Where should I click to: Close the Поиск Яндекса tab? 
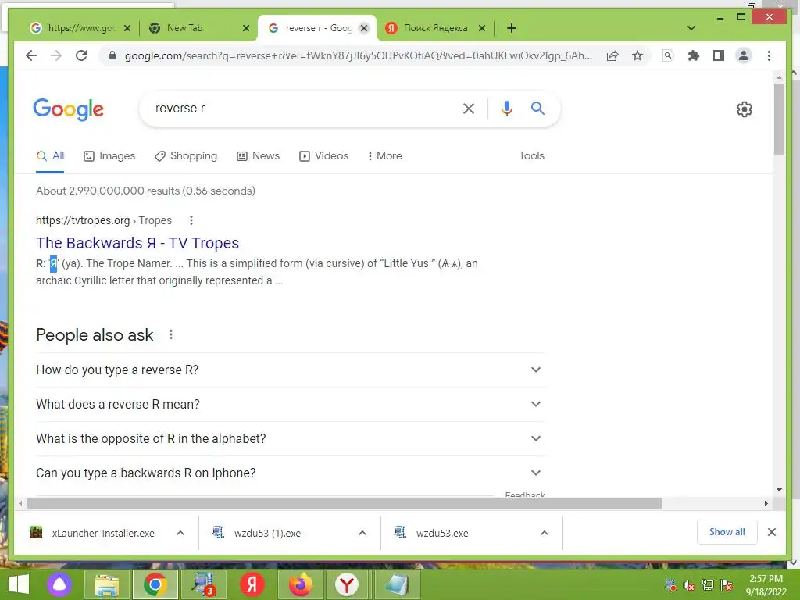pyautogui.click(x=481, y=28)
